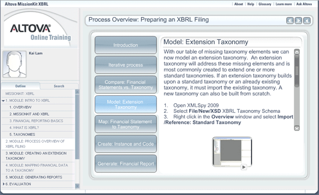
Task: Select the Iterative process section button
Action: [x=125, y=65]
